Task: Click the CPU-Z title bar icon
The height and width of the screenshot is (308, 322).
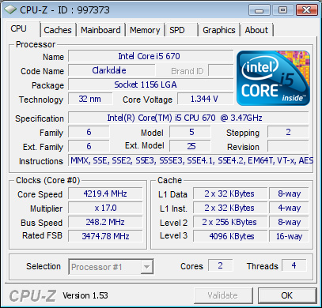Action: click(x=11, y=9)
